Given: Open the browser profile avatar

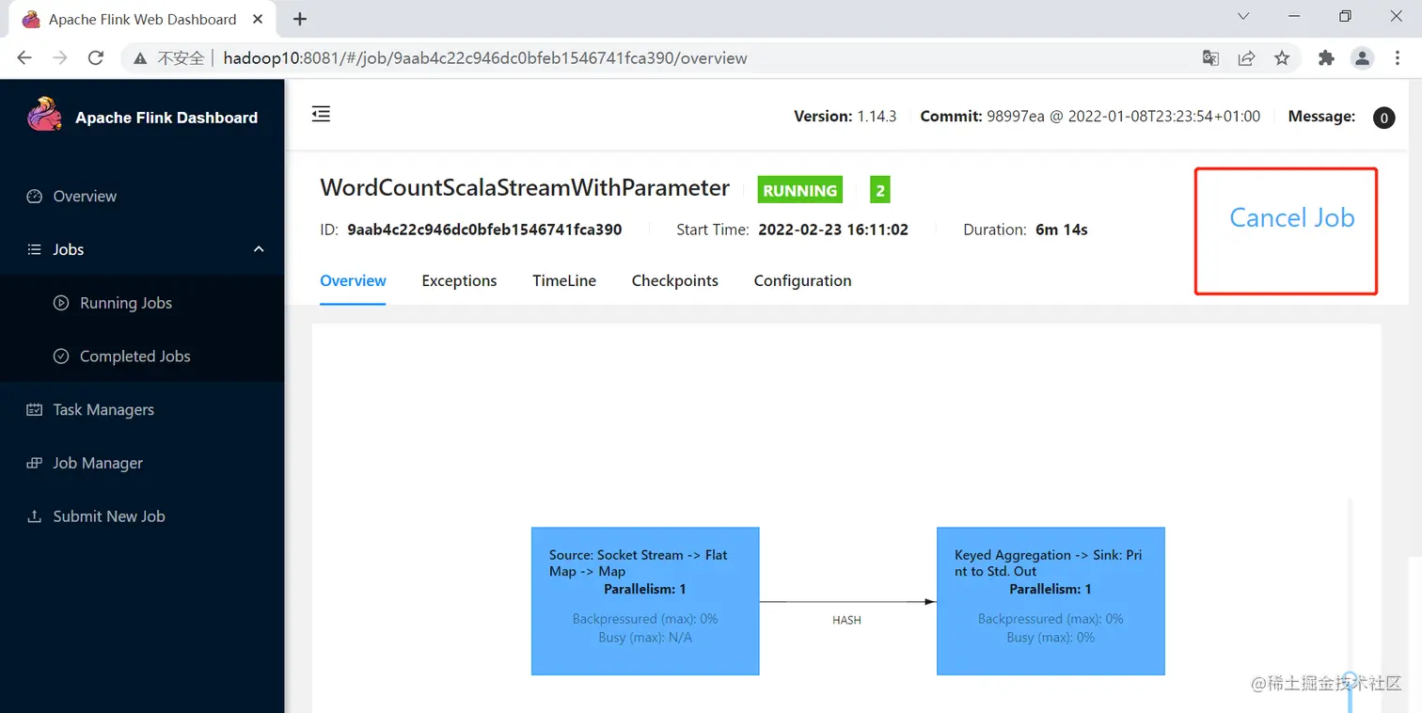Looking at the screenshot, I should click(x=1363, y=58).
